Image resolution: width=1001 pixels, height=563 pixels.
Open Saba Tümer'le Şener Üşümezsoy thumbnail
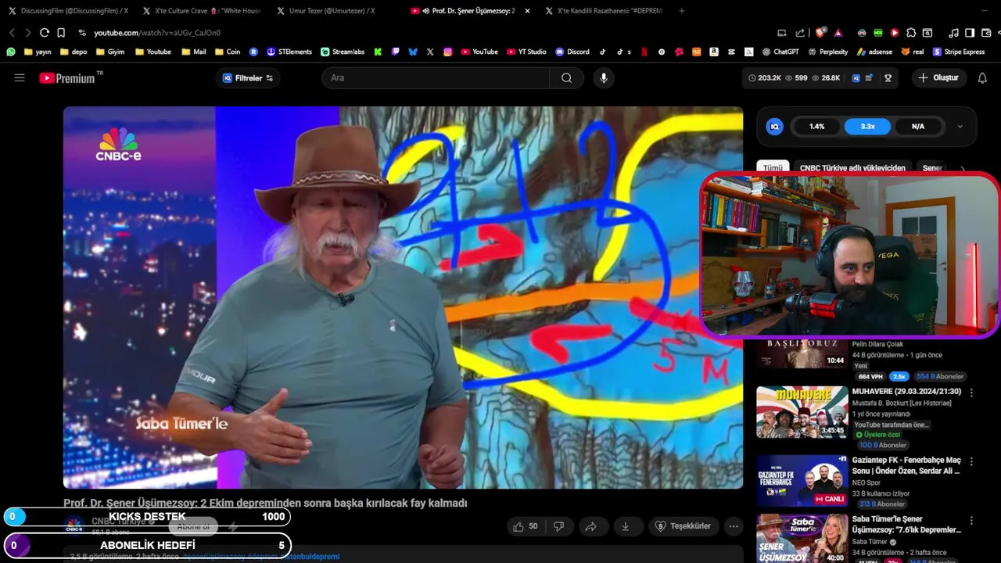pyautogui.click(x=802, y=538)
